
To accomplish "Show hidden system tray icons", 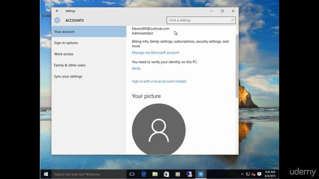I will pyautogui.click(x=242, y=174).
